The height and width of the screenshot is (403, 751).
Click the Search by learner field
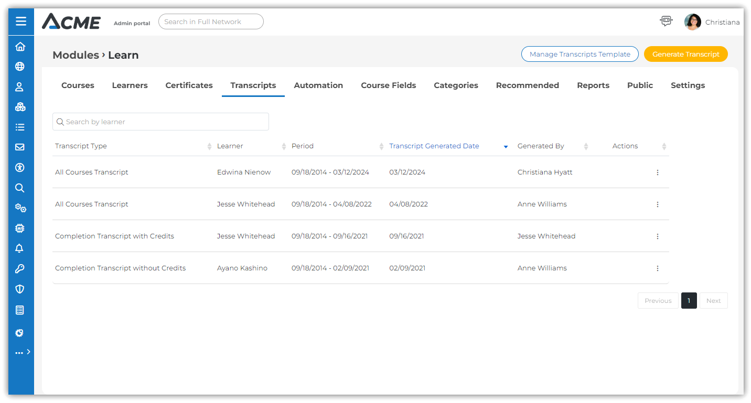[x=160, y=122]
